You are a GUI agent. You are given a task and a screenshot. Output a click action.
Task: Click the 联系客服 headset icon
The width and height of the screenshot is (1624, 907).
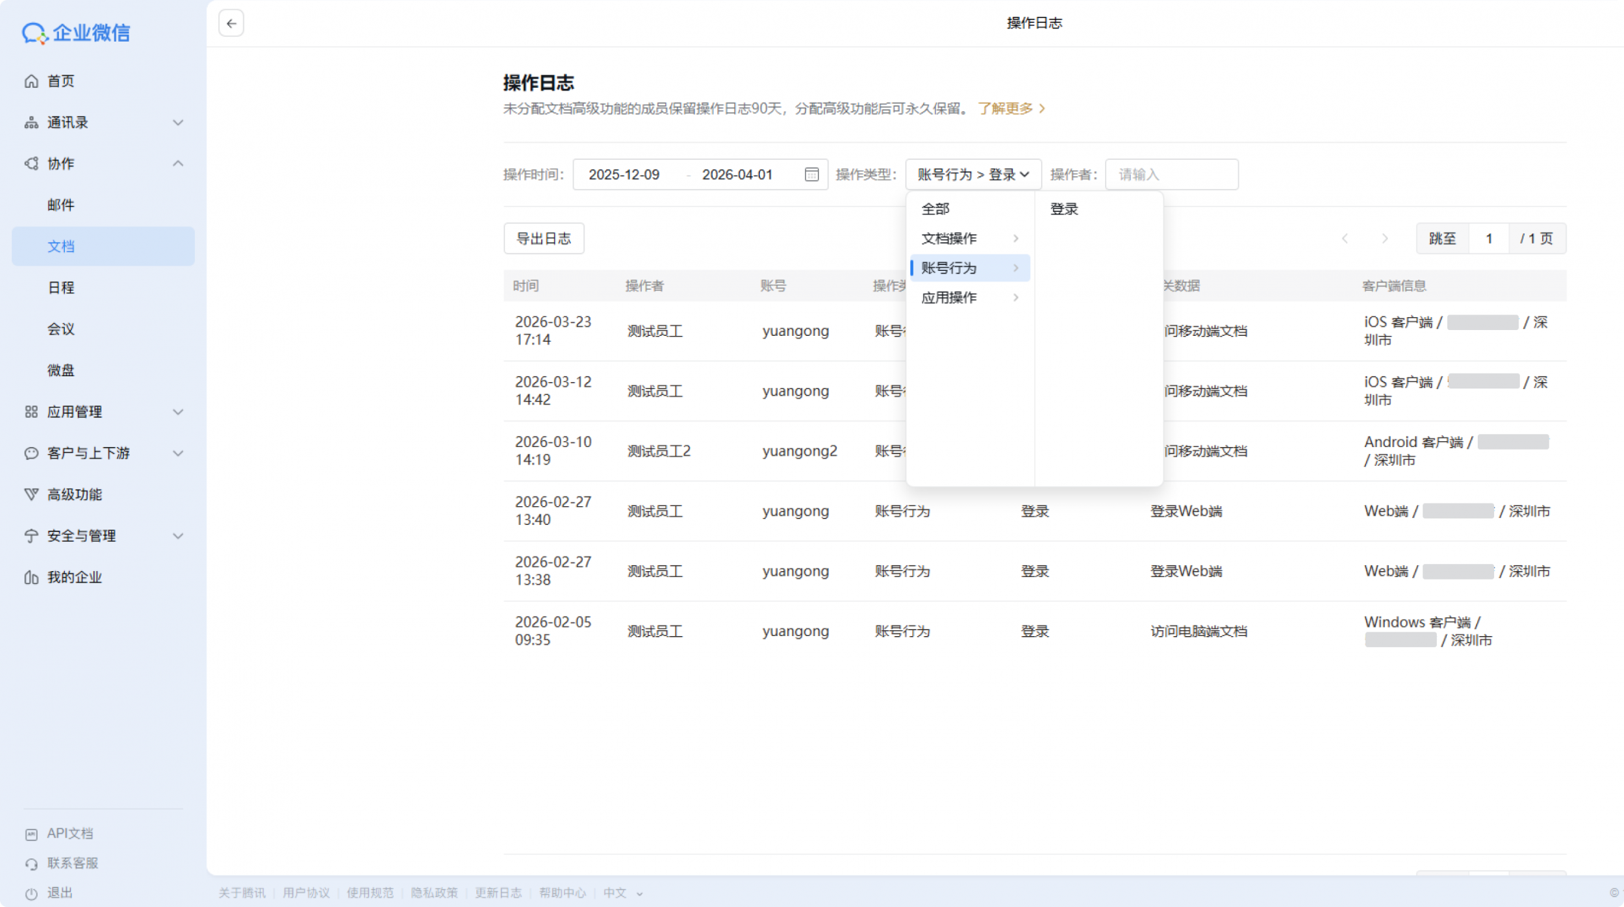31,864
